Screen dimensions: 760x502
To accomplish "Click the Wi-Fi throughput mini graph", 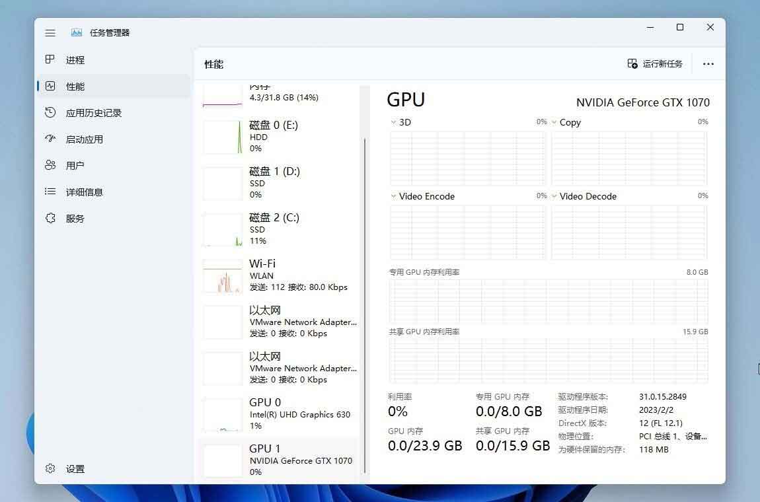I will click(x=223, y=275).
